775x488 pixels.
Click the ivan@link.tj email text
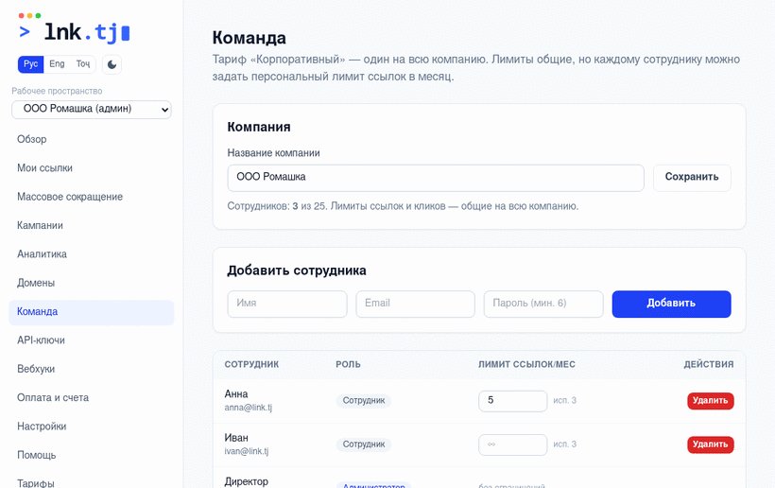(246, 451)
